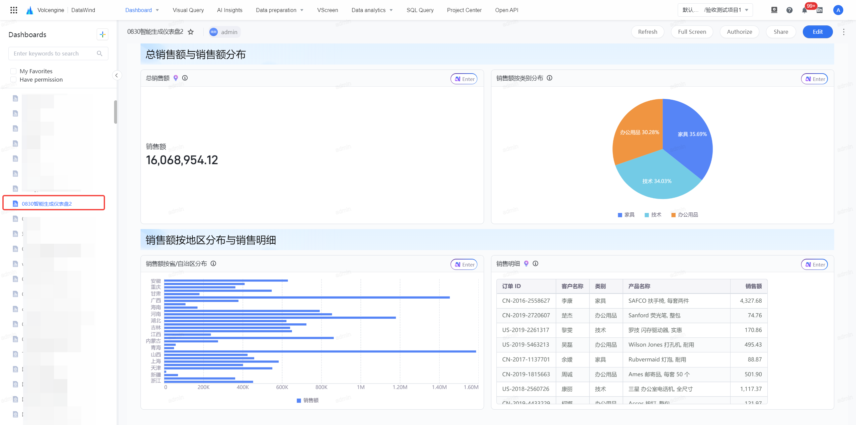
Task: Click the dashboard keyword search field
Action: (58, 54)
